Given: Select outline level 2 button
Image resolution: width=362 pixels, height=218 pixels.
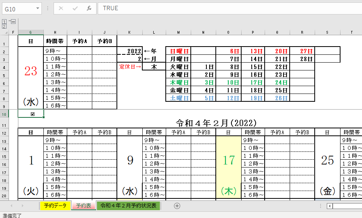Looking at the screenshot, I should tap(4, 26).
